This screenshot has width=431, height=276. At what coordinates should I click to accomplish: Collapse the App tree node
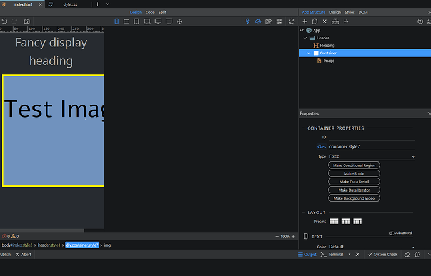302,30
